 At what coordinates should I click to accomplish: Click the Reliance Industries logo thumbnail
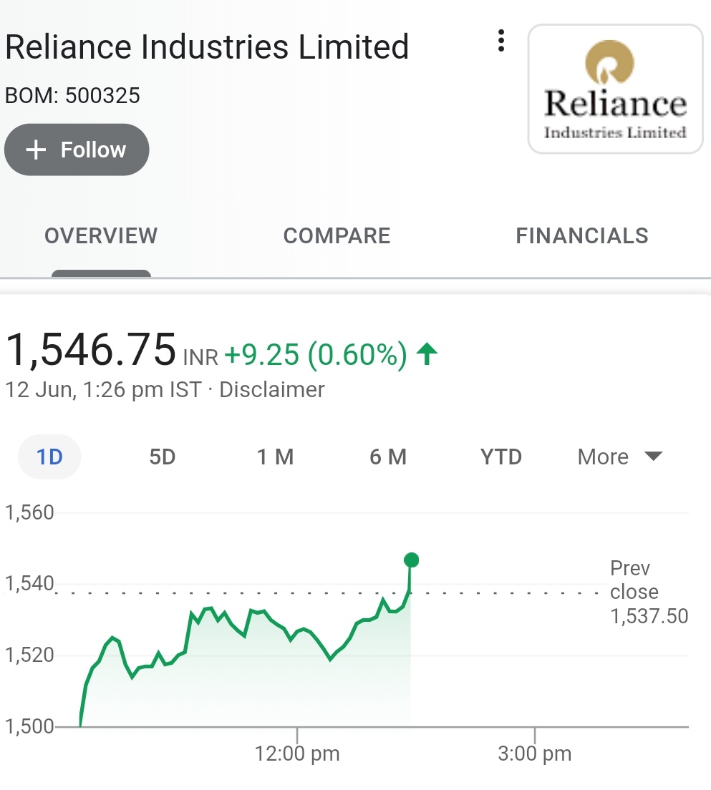[615, 89]
